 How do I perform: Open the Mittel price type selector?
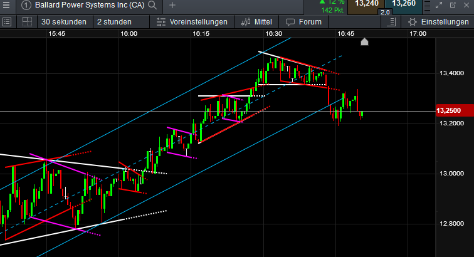click(x=256, y=22)
